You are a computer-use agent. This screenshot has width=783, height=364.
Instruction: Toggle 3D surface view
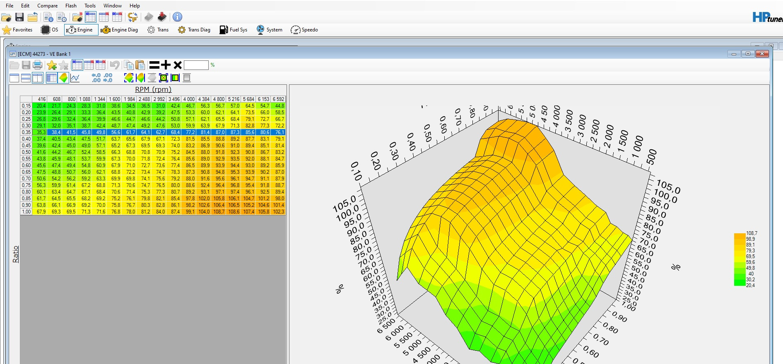(63, 78)
